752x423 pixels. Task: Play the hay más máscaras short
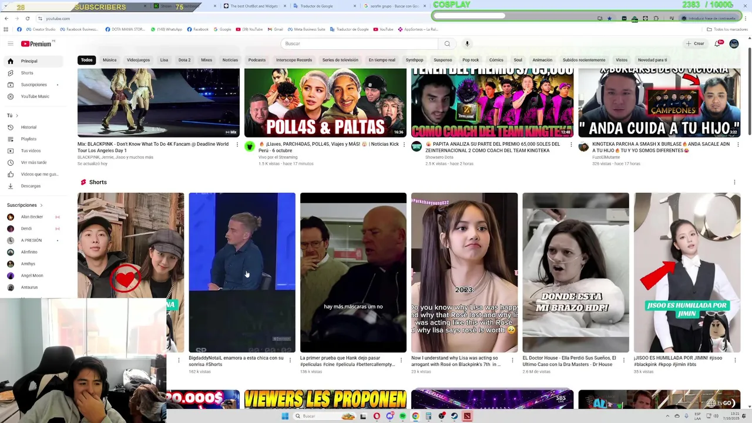click(x=353, y=273)
